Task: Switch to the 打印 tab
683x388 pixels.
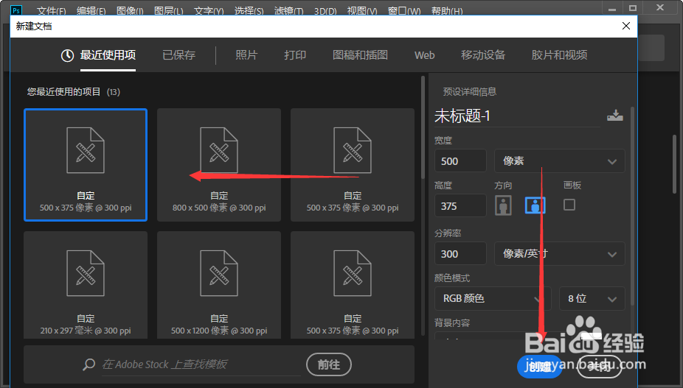Action: coord(295,55)
